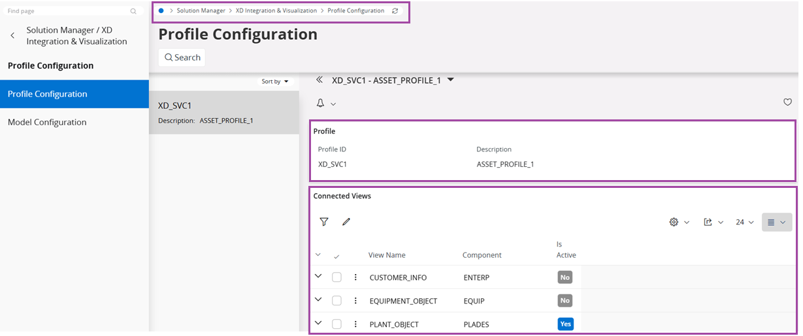Viewport: 803px width, 336px height.
Task: Open the Sort by dropdown
Action: 275,82
